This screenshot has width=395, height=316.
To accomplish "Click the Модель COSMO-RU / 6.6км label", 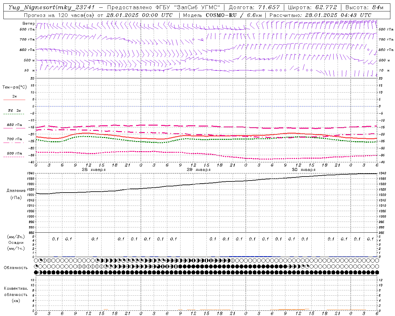I will (x=222, y=15).
